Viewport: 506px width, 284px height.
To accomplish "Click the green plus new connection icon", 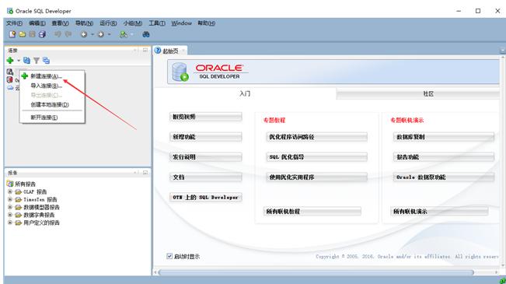I will 10,61.
